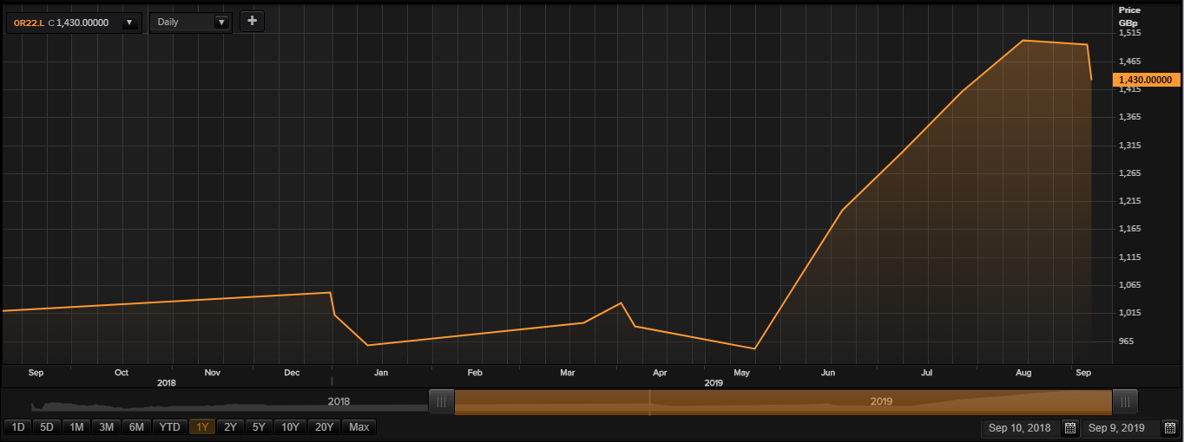Click the Jan label on time axis
Image resolution: width=1184 pixels, height=442 pixels.
[381, 373]
